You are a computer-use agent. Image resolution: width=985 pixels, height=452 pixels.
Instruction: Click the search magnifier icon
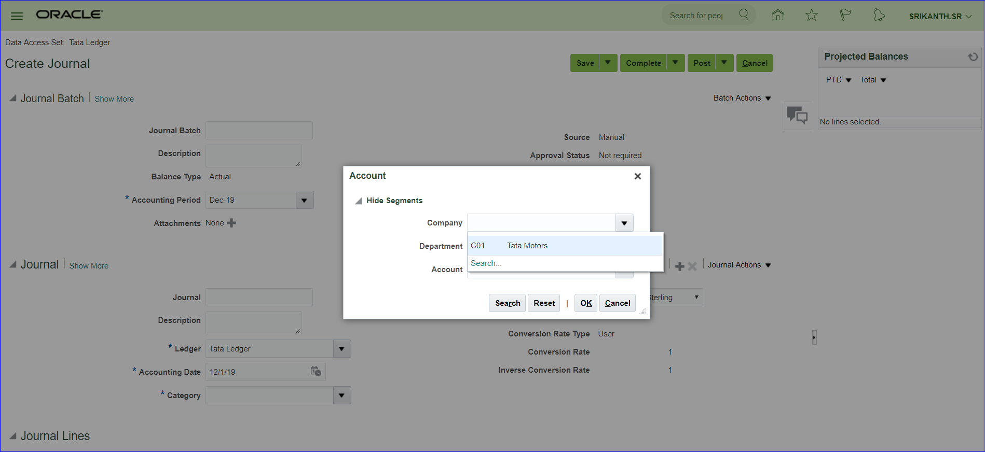pos(744,15)
